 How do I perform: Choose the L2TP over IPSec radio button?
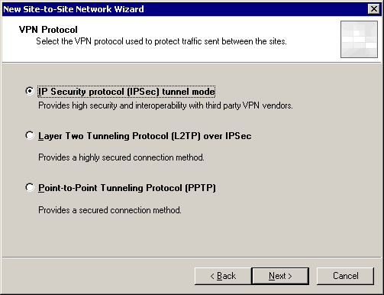pos(30,135)
